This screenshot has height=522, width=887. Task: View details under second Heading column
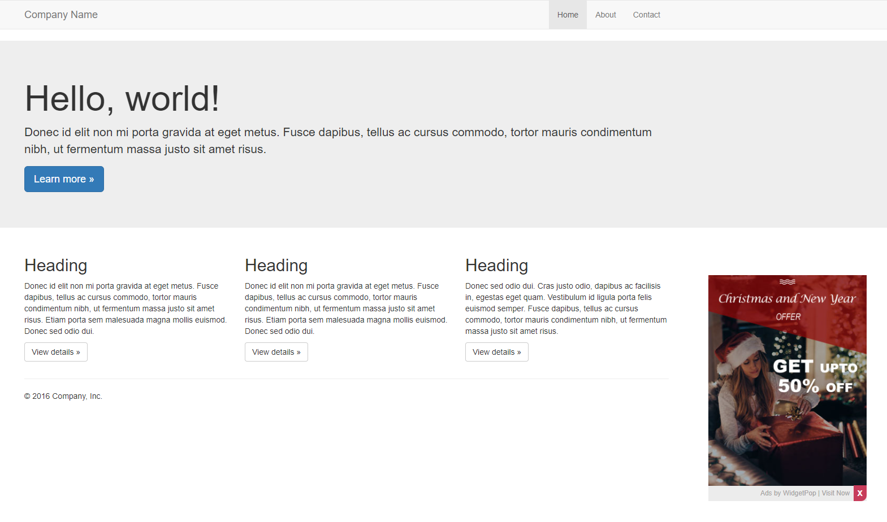(276, 352)
